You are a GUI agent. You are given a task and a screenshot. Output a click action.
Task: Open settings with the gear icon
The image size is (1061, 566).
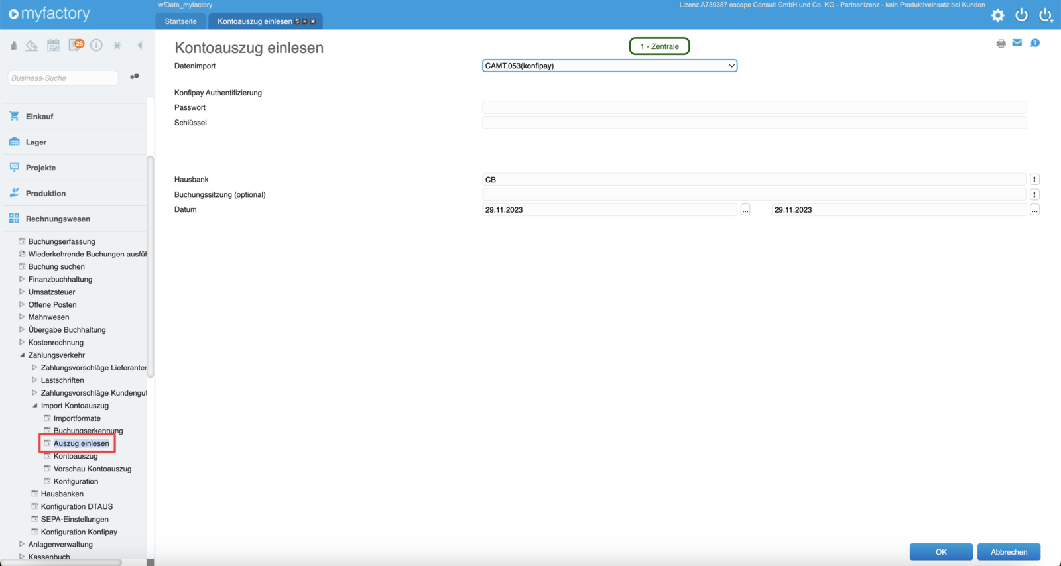[x=997, y=15]
